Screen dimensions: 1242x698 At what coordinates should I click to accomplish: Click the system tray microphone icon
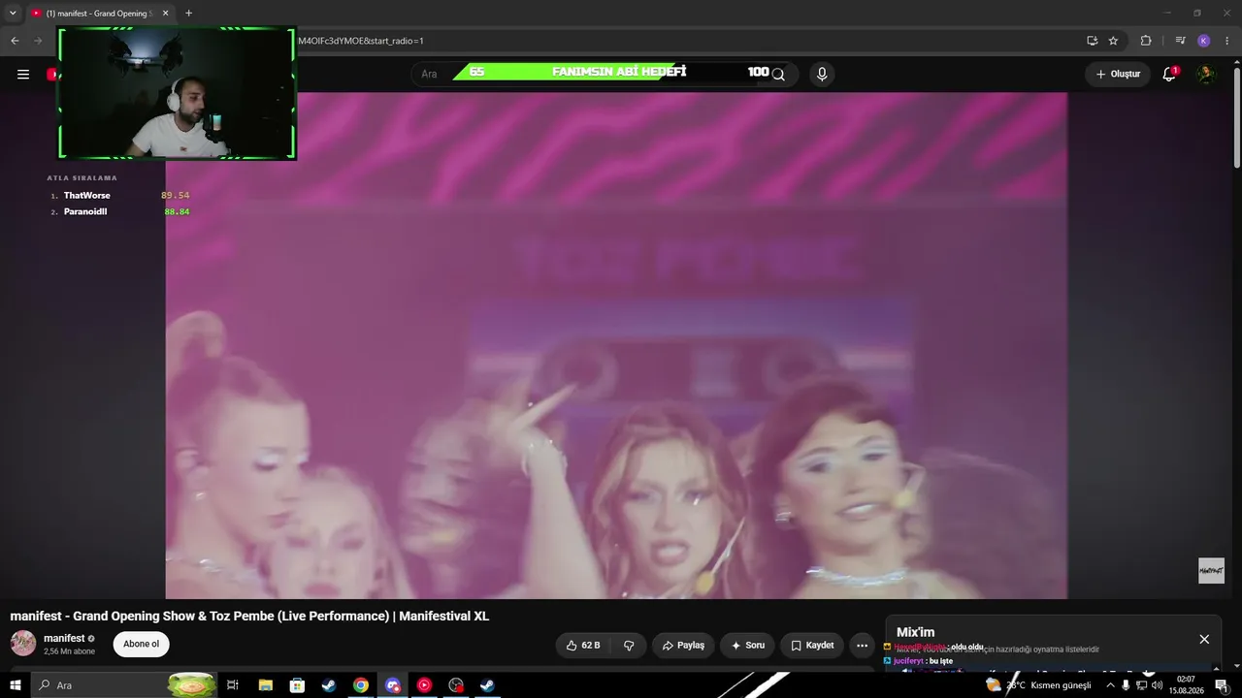coord(1126,685)
